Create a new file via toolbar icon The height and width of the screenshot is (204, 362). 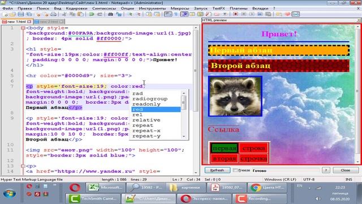(5, 14)
